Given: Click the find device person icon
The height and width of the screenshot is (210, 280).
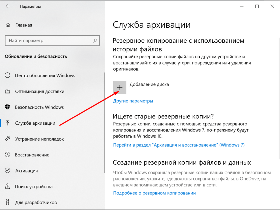Looking at the screenshot, I should tap(7, 186).
